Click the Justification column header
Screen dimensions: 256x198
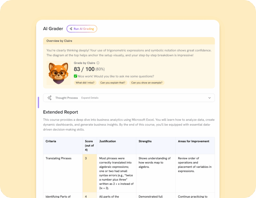tap(107, 141)
